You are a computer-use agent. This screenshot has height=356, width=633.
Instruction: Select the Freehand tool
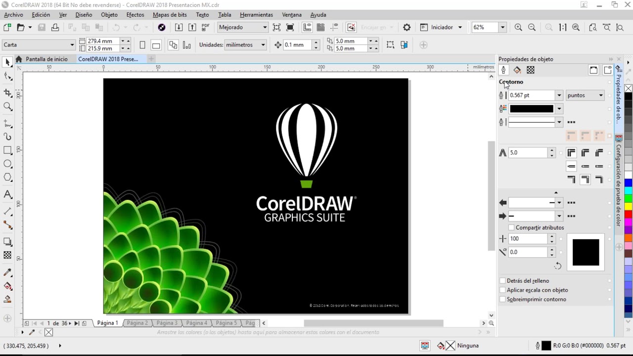click(7, 123)
